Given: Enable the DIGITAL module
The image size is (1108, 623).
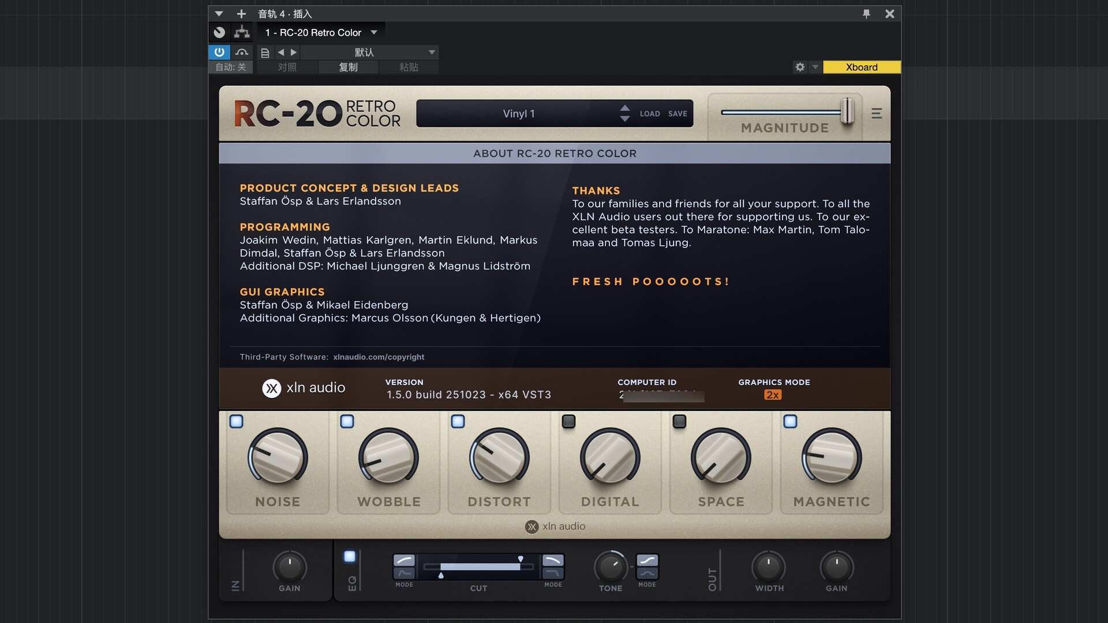Looking at the screenshot, I should [568, 422].
